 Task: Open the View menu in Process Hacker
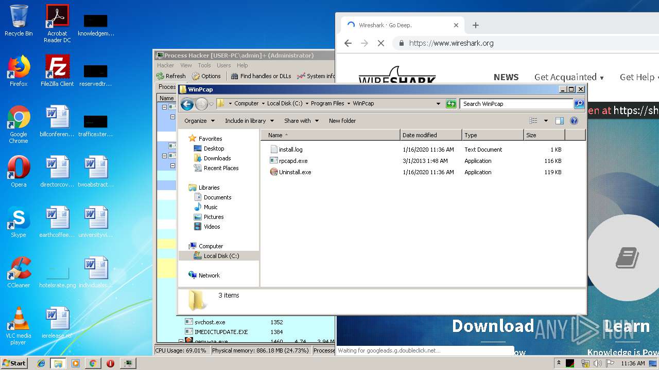coord(186,65)
